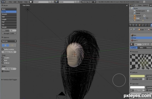Screen dimensions: 152x99
Task: Open the Help menu
Action: (x=26, y=2)
